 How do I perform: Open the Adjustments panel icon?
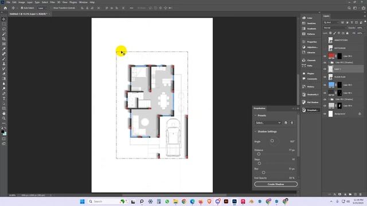[x=304, y=47]
